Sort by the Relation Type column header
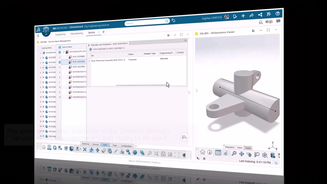The width and height of the screenshot is (327, 184). point(151,53)
